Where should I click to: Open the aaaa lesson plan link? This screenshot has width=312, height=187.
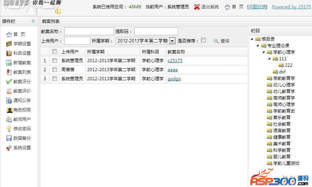(173, 70)
